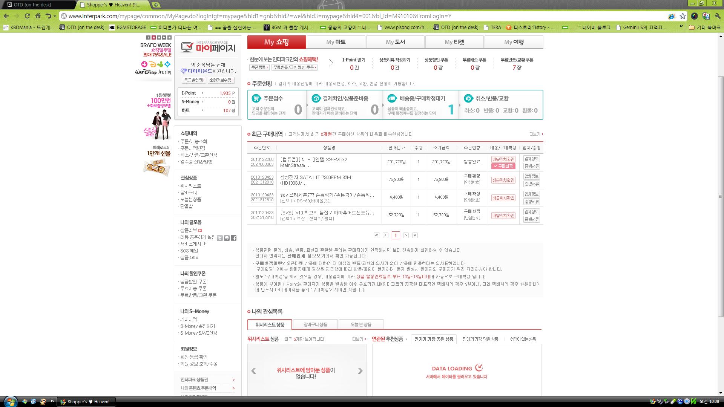Go to previous page of purchase list

(x=385, y=235)
